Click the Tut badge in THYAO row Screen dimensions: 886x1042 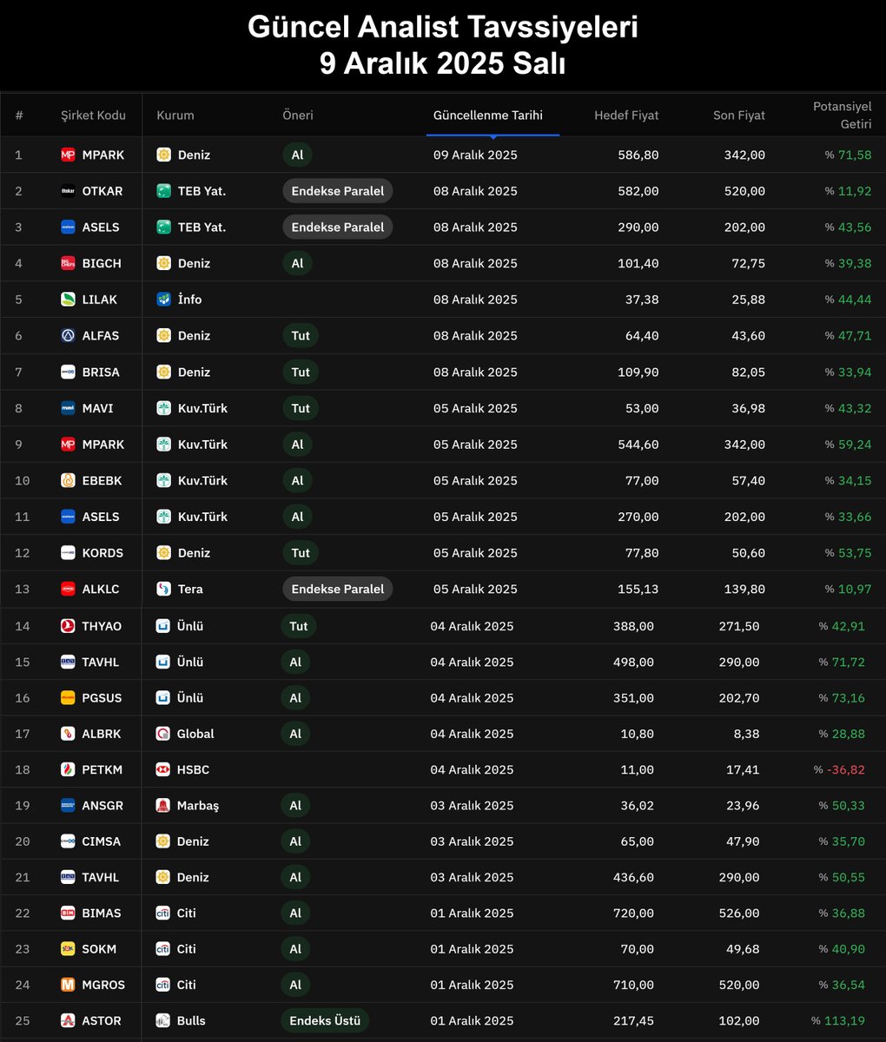coord(299,626)
